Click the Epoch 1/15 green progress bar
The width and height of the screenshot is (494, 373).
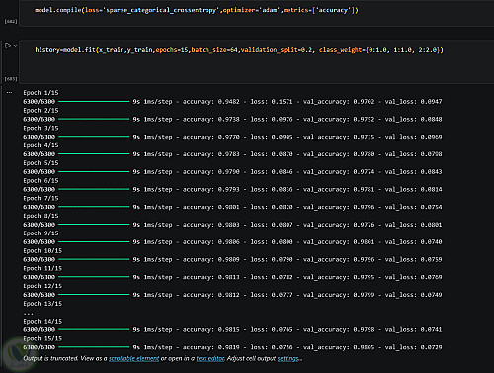tap(94, 102)
